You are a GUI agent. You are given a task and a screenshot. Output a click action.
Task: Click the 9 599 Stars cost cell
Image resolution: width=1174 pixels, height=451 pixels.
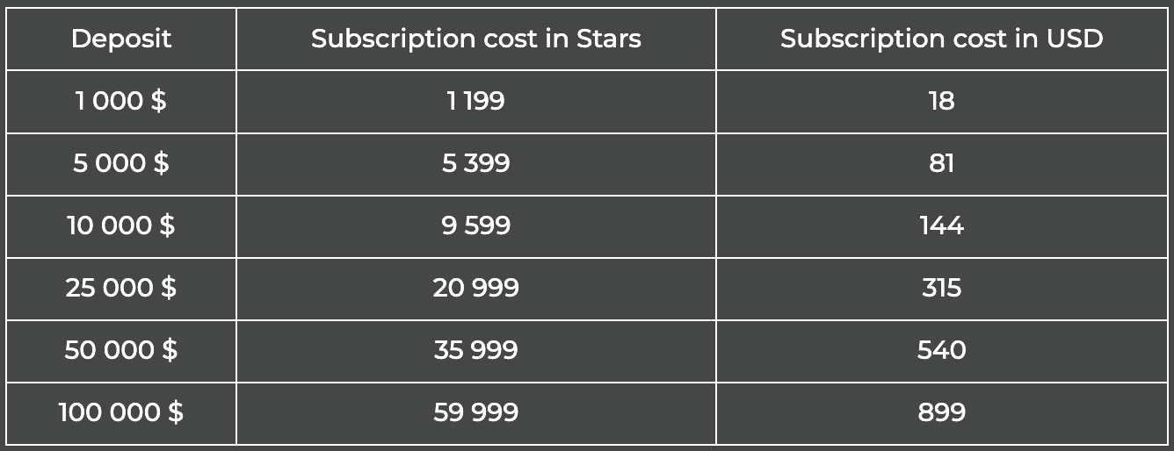476,226
